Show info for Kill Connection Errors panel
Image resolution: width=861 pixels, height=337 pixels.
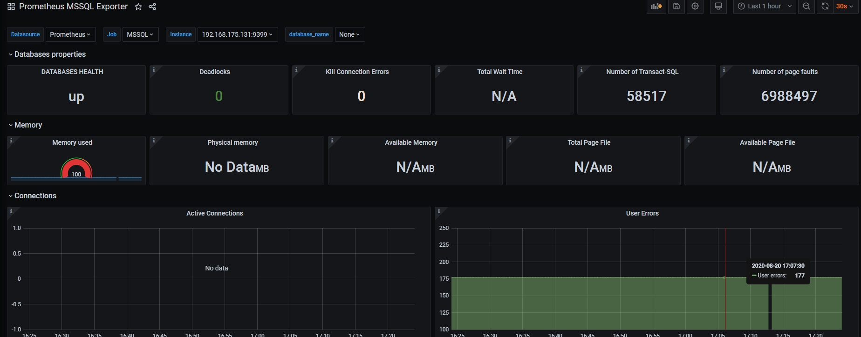coord(296,70)
